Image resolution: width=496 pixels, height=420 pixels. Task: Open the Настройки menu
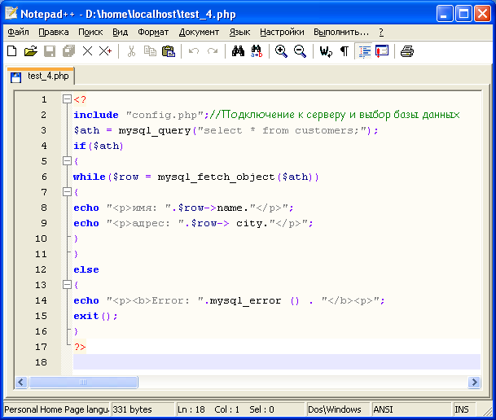point(282,32)
